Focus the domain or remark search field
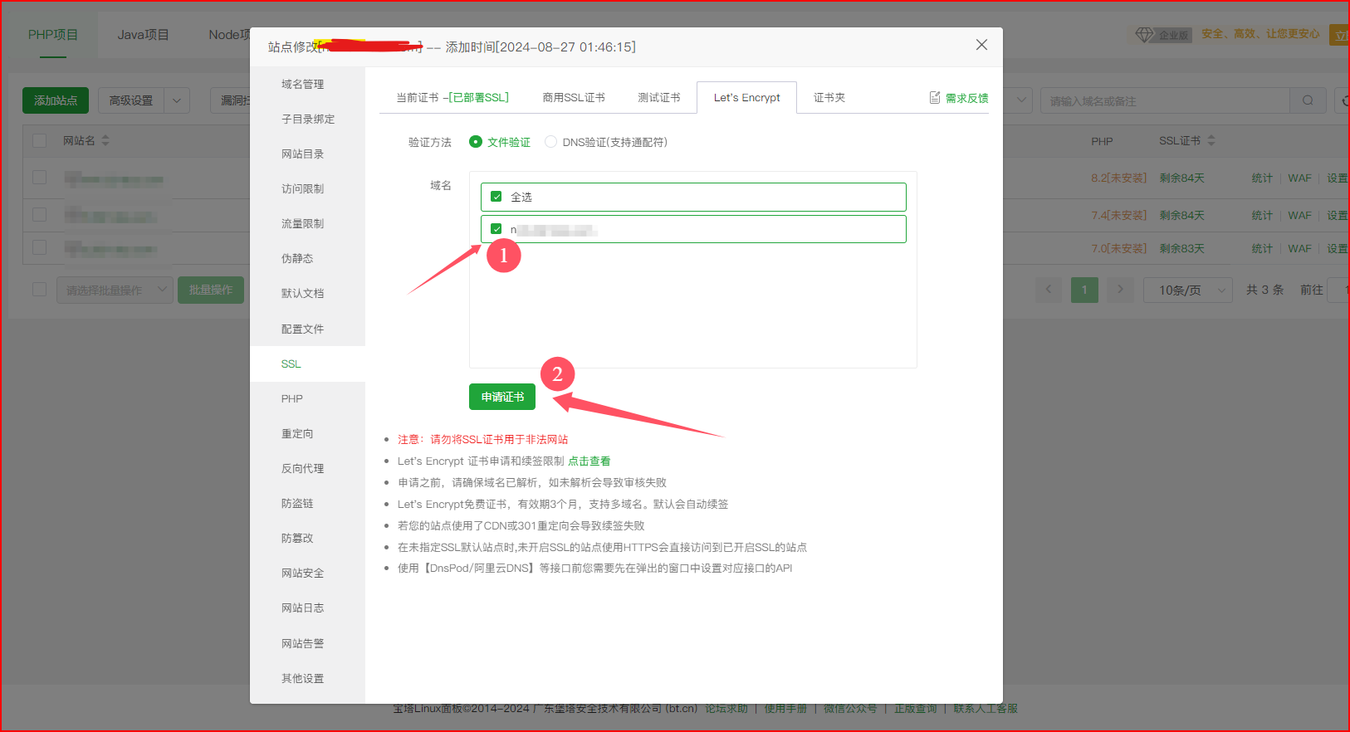 click(1165, 100)
